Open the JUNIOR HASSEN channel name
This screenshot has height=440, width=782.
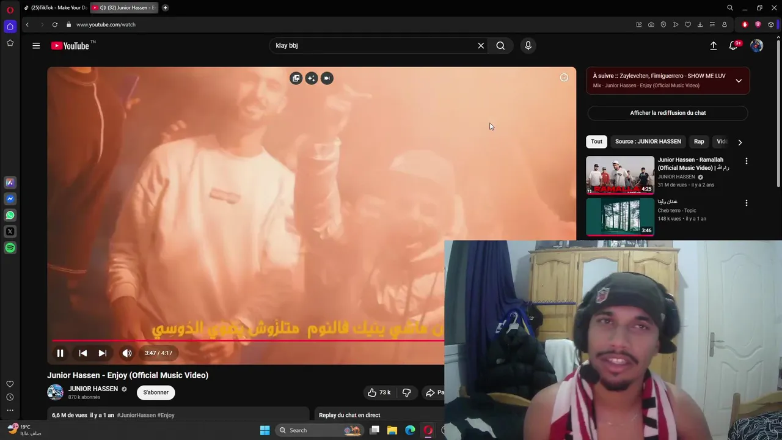pos(93,389)
